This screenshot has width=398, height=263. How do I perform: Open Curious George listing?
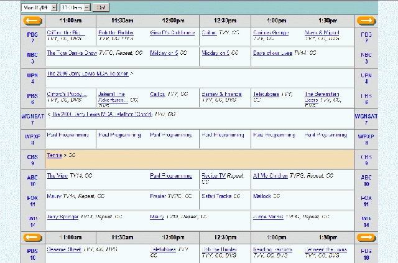click(271, 32)
